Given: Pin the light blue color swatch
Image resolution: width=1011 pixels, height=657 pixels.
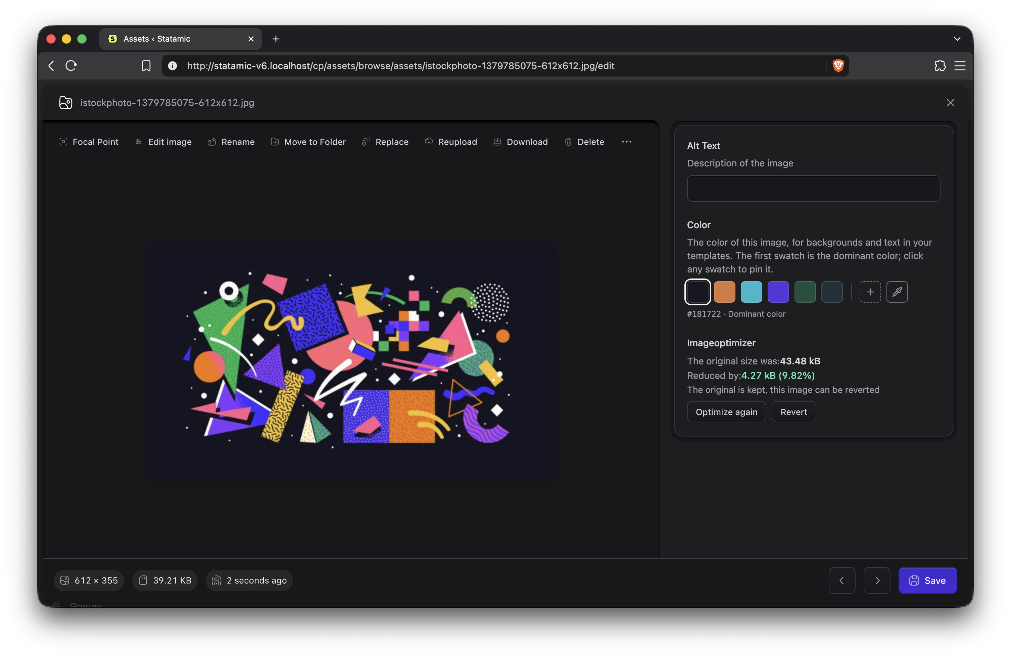Looking at the screenshot, I should pyautogui.click(x=751, y=292).
